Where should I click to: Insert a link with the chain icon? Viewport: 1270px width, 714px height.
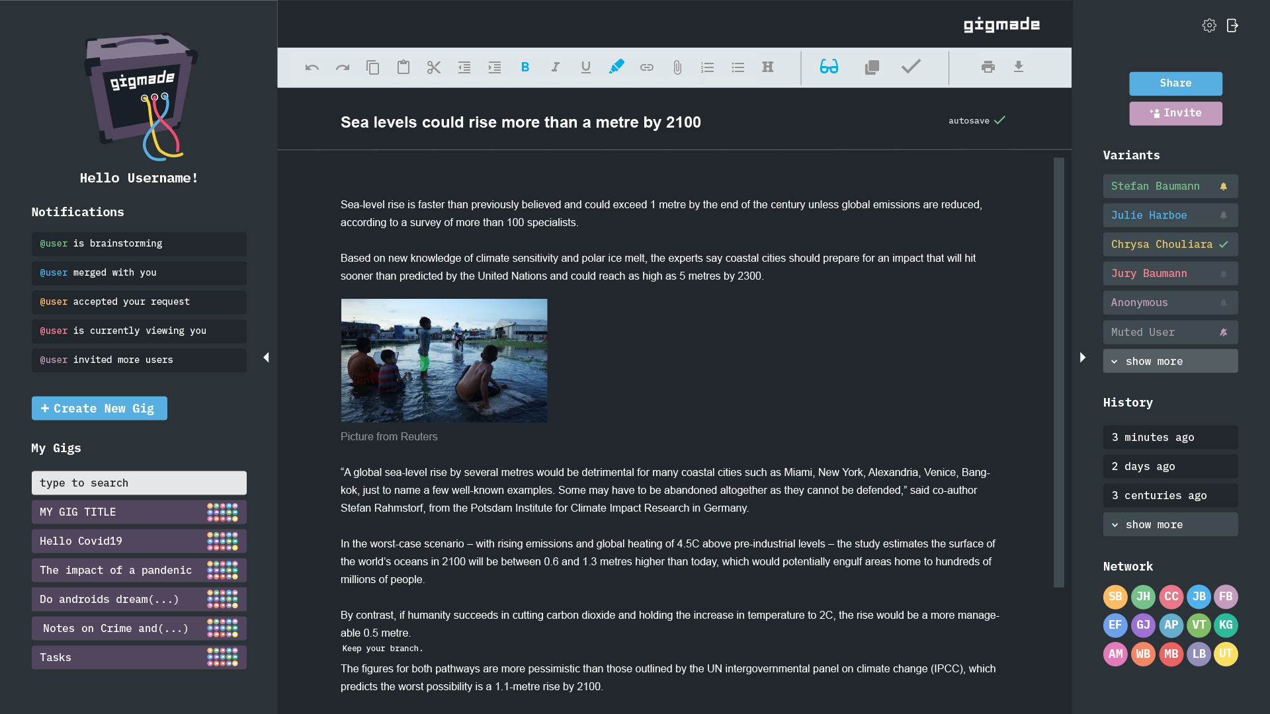click(647, 67)
